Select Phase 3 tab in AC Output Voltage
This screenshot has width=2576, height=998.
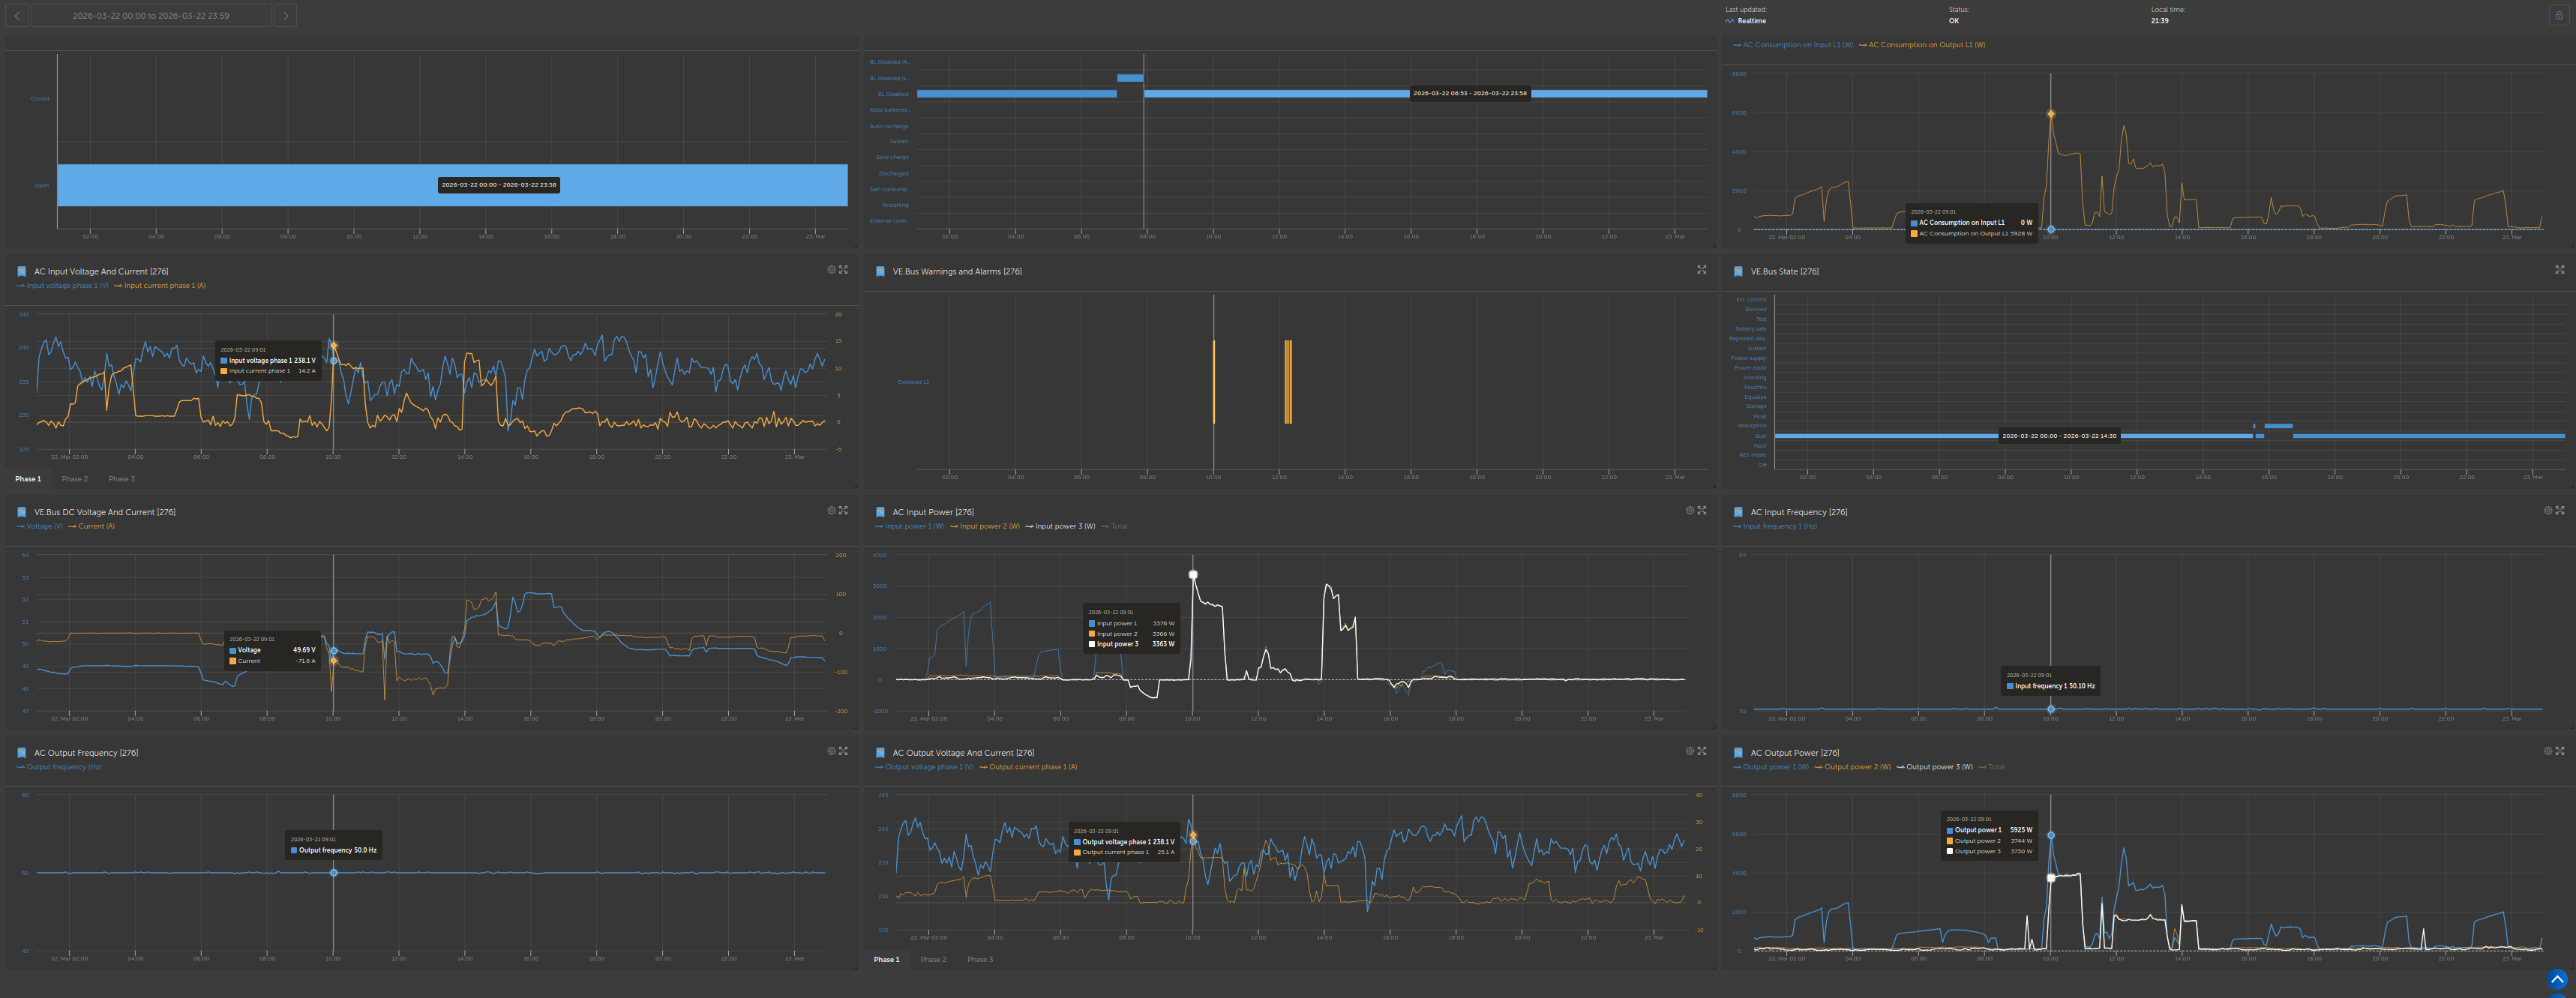tap(980, 960)
